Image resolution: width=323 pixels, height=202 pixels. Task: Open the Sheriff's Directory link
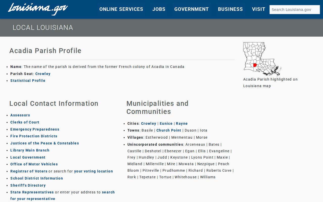pos(28,185)
